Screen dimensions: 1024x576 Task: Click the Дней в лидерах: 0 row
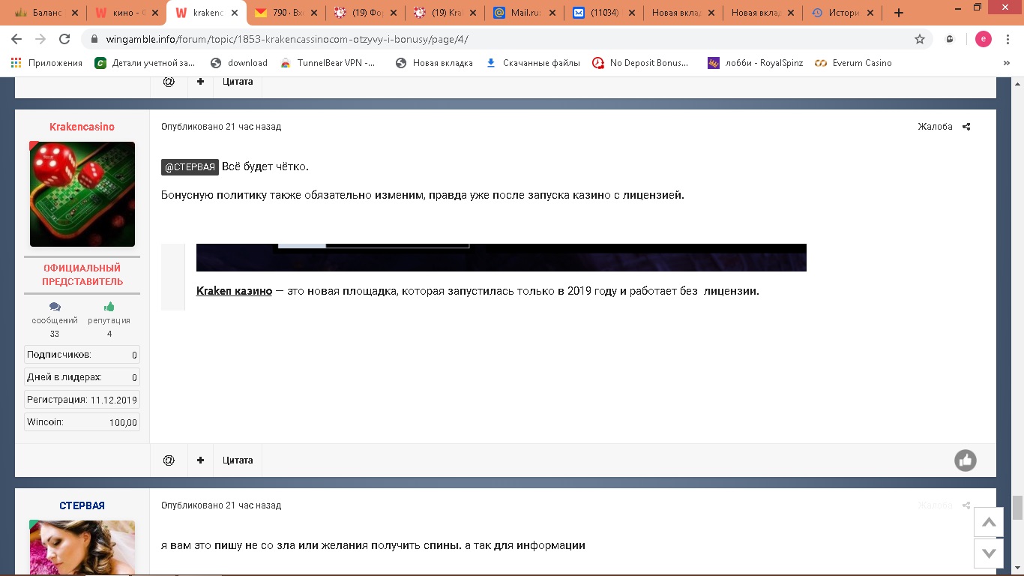pyautogui.click(x=82, y=377)
